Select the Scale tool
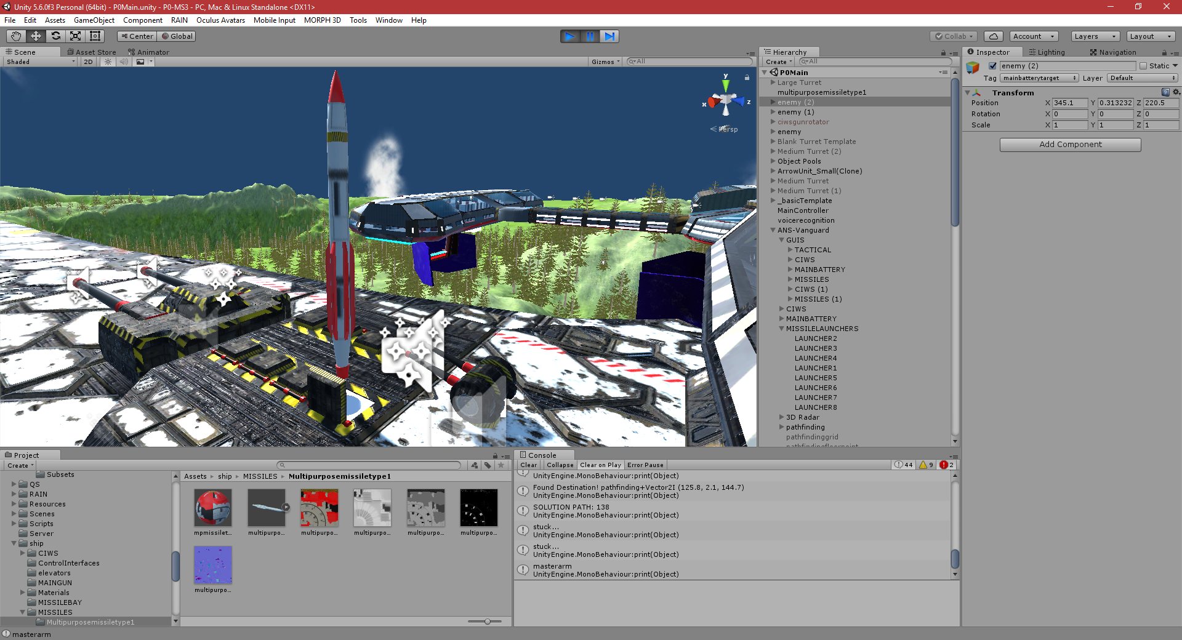 (76, 36)
